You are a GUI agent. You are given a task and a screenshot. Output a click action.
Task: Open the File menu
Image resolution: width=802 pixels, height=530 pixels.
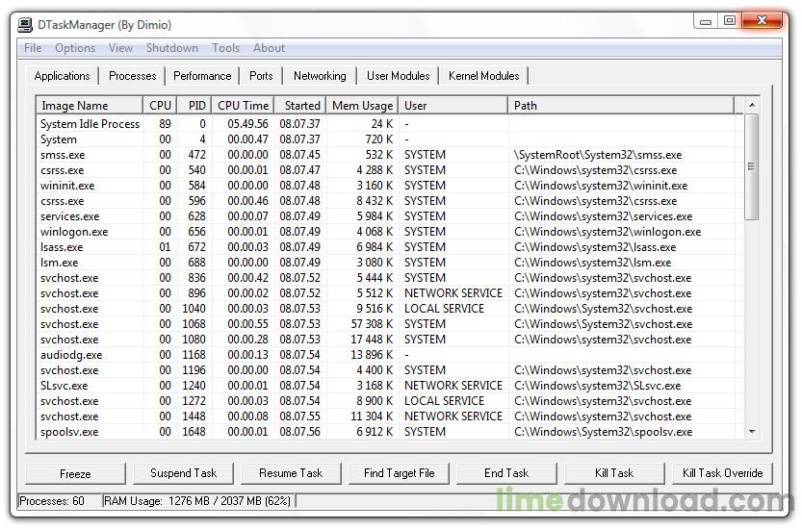[33, 48]
